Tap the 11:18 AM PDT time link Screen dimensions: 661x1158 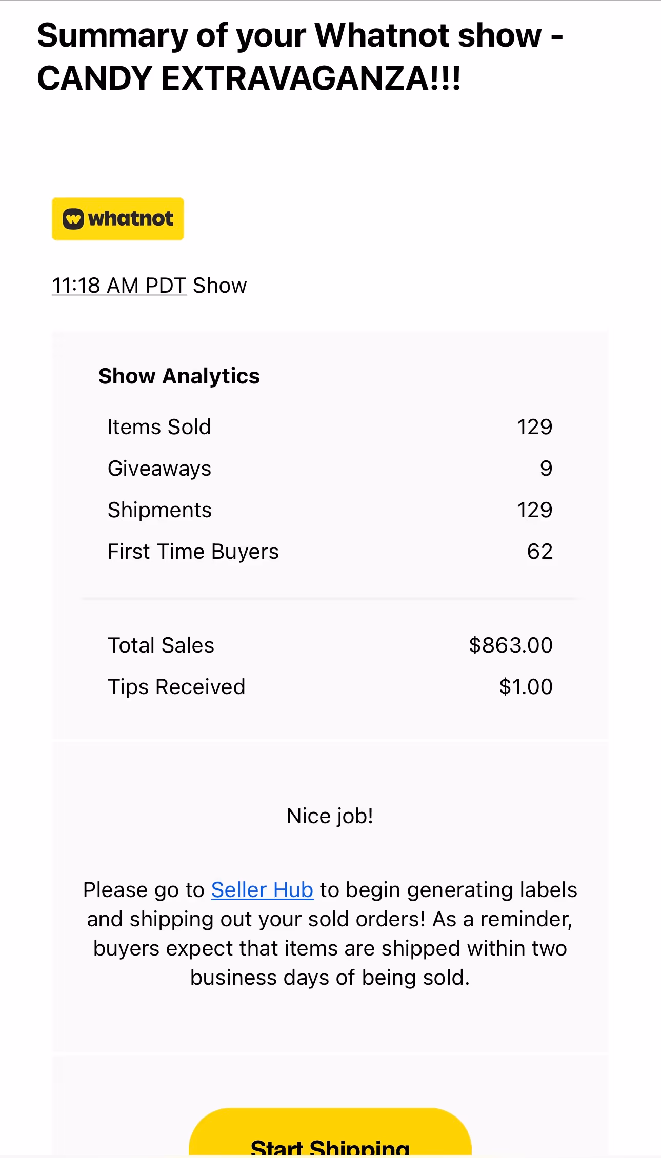click(119, 286)
